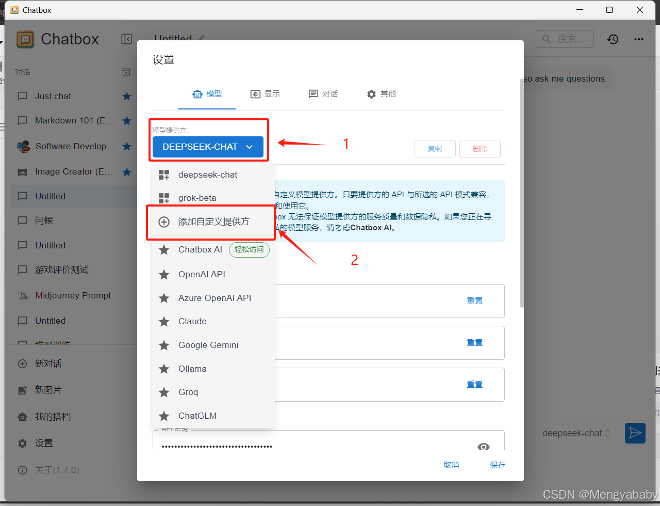The image size is (660, 506).
Task: Choose 添加自定义提供方 option
Action: tap(213, 222)
